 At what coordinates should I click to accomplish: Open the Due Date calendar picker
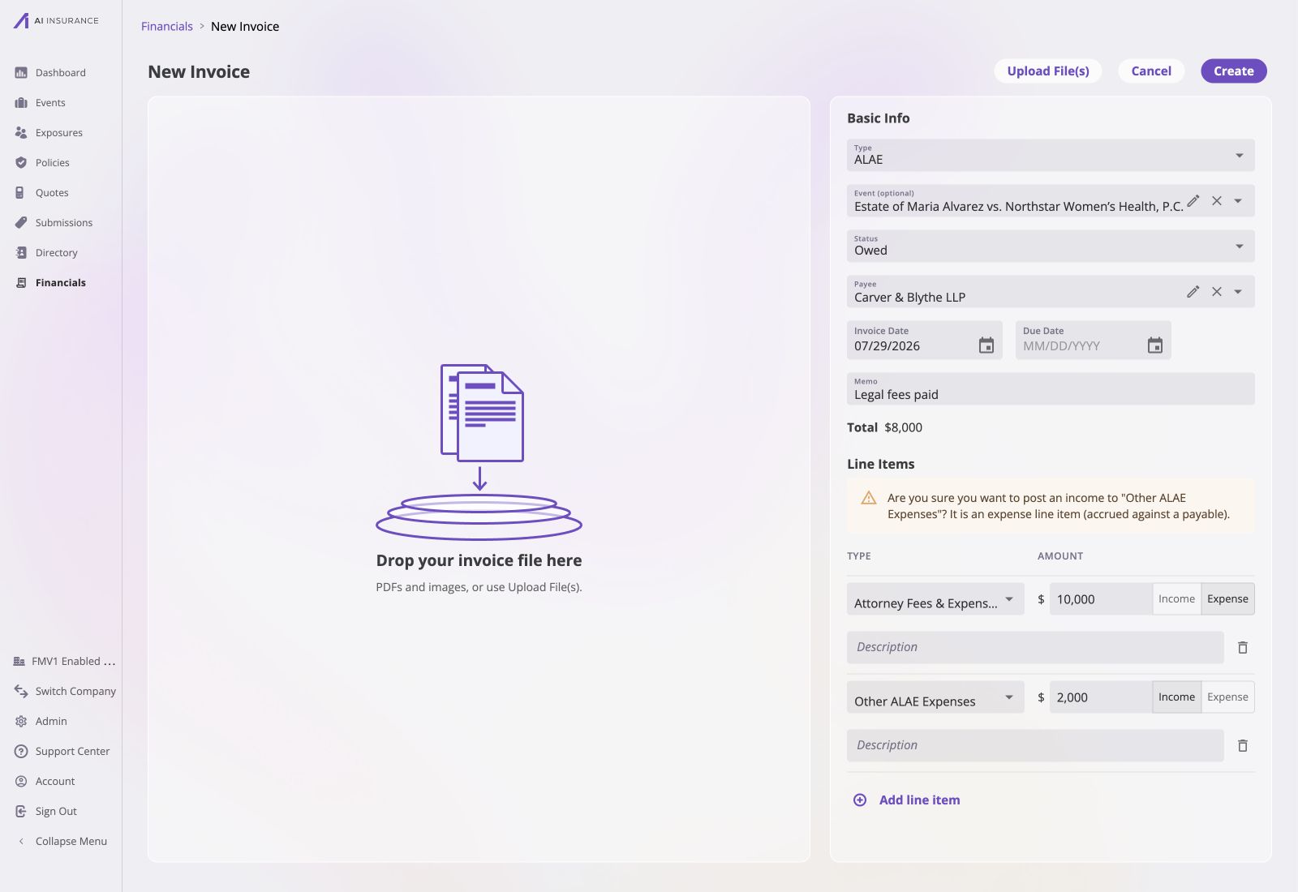point(1155,345)
